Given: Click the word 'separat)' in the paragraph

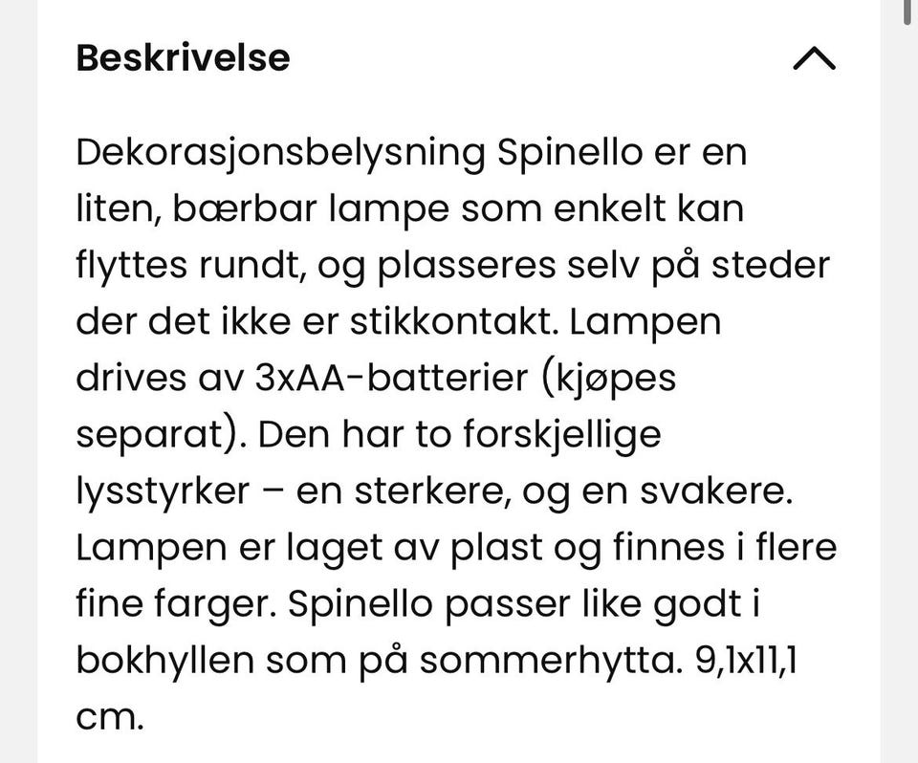Looking at the screenshot, I should (161, 436).
